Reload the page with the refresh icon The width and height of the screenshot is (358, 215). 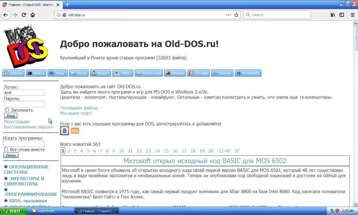pos(24,15)
